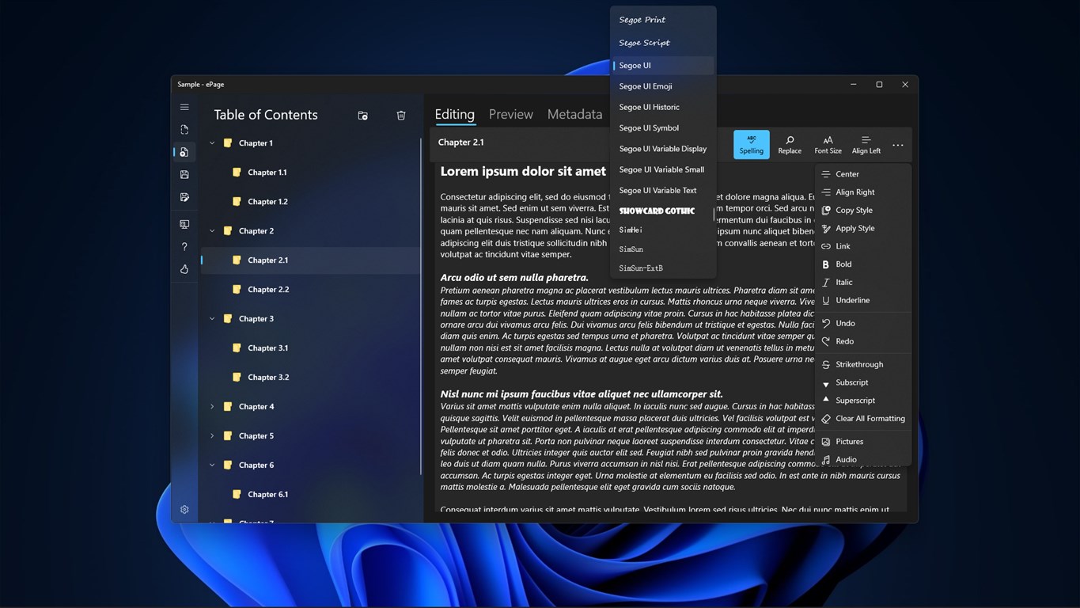1080x608 pixels.
Task: Choose Align Right from the overflow menu
Action: point(863,192)
